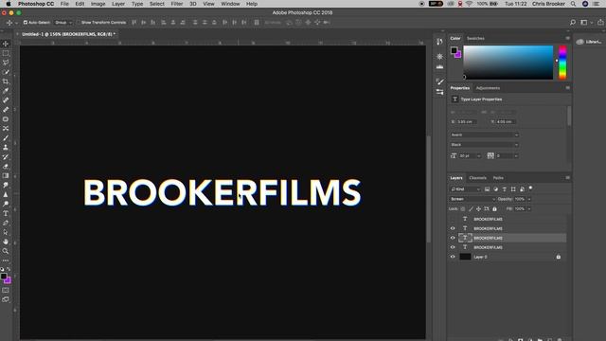Viewport: 606px width, 341px height.
Task: Select the Quick Selection tool
Action: click(x=6, y=72)
